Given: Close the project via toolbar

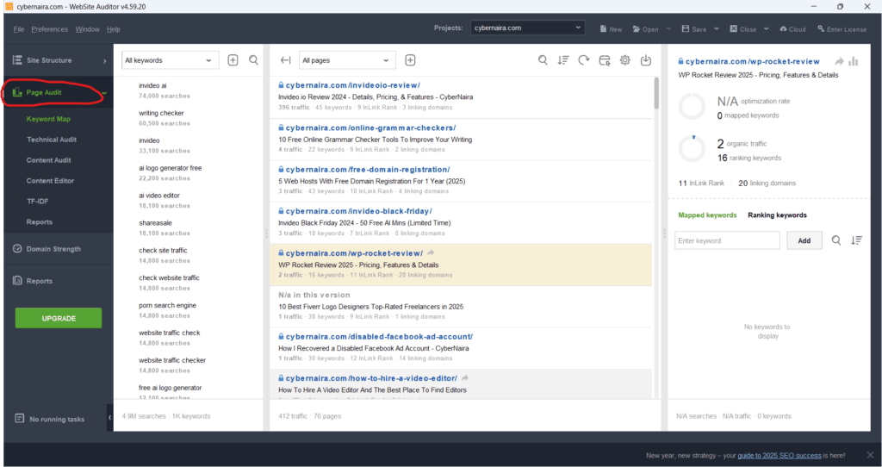Looking at the screenshot, I should point(743,28).
